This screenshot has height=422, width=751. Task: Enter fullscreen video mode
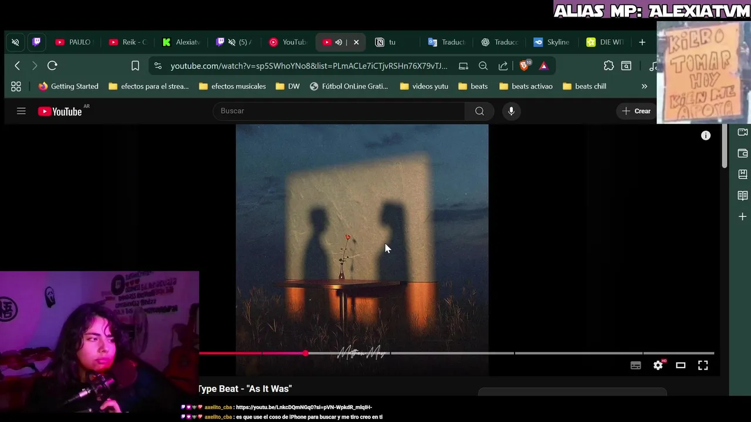[703, 365]
